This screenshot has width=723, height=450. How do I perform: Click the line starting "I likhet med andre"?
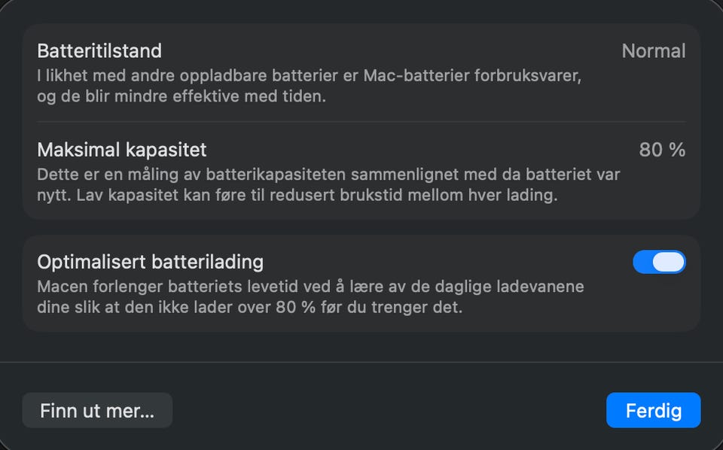point(310,76)
